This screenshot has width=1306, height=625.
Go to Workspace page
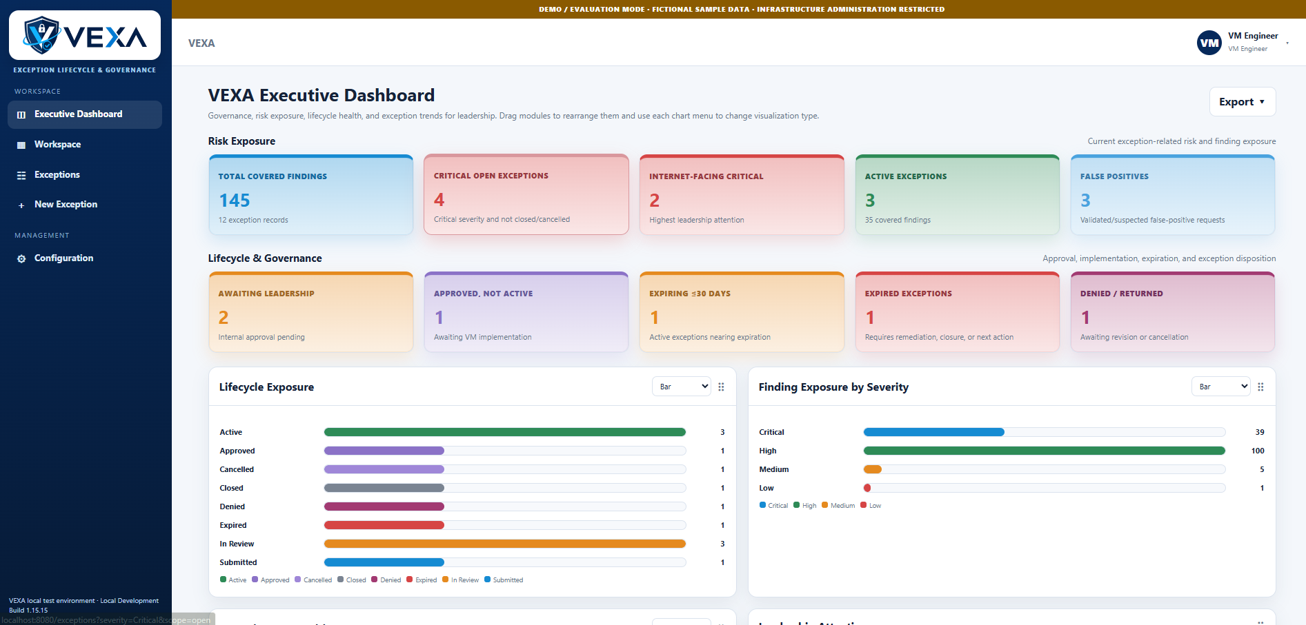(x=85, y=145)
